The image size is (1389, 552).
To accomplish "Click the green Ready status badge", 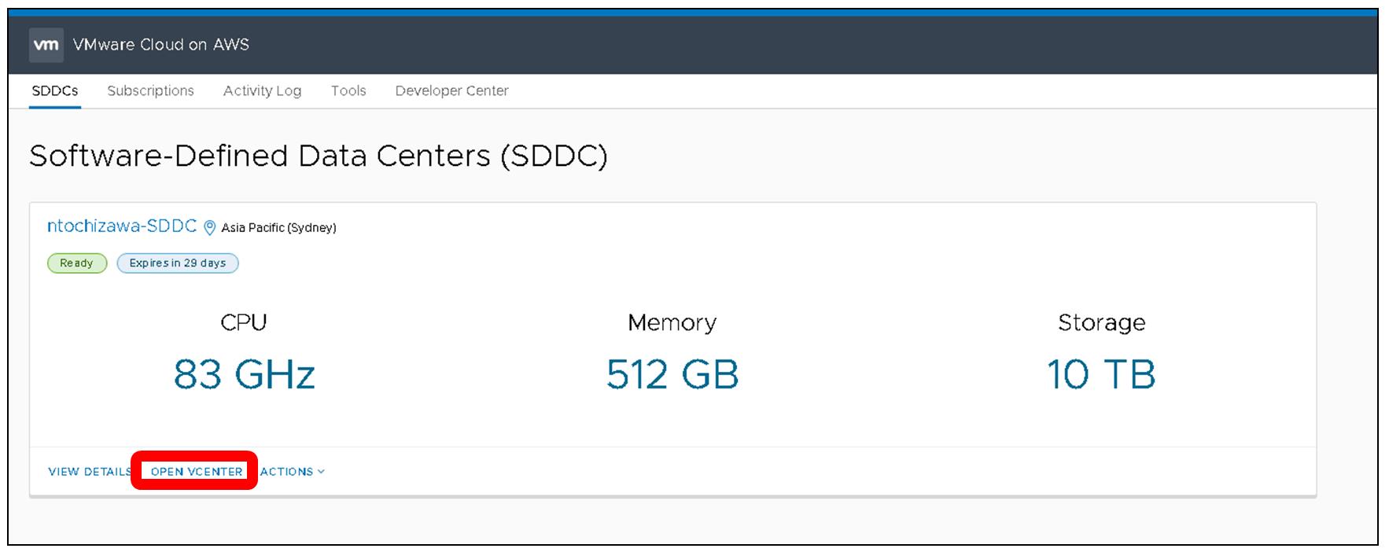I will point(76,263).
